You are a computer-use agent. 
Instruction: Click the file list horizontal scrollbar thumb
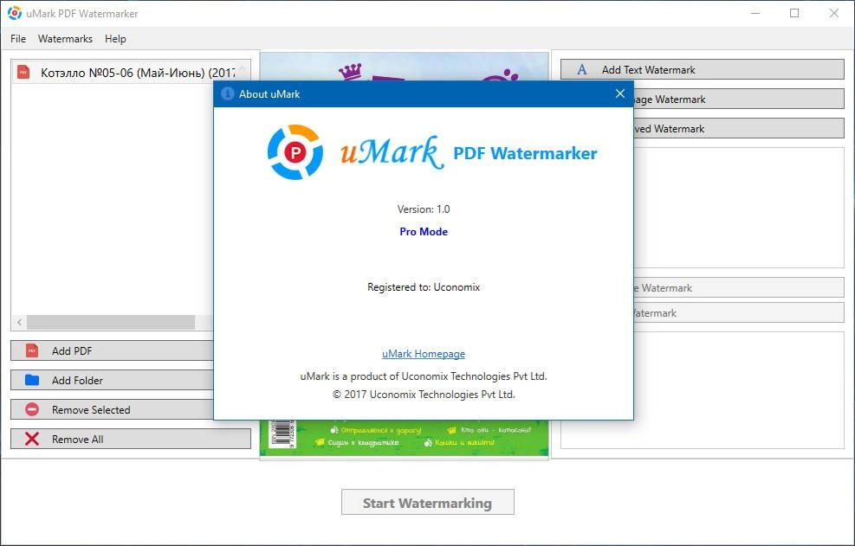pos(111,322)
